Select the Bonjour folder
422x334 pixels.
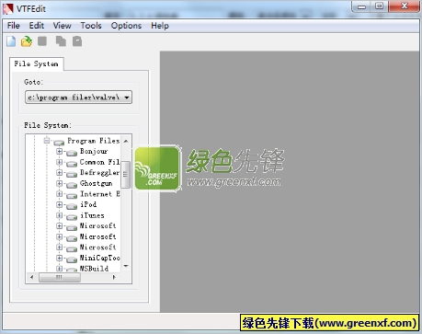click(94, 151)
